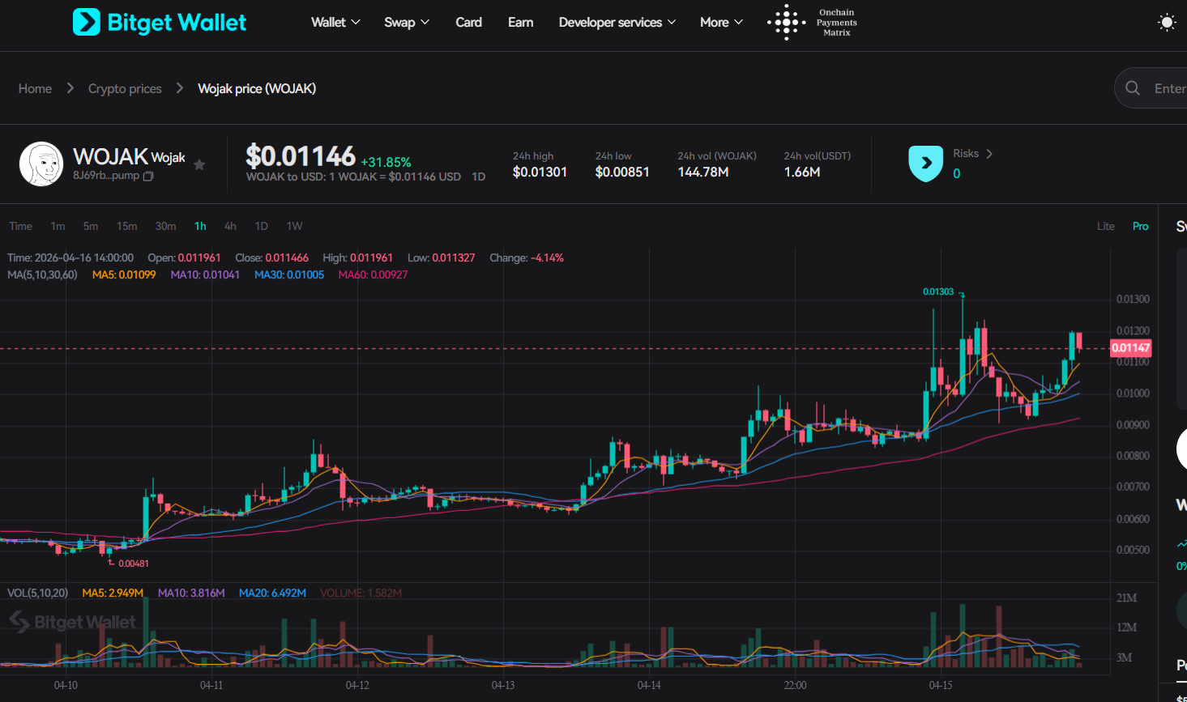Click the current price tag 0.01147
Viewport: 1187px width, 702px height.
click(x=1130, y=348)
